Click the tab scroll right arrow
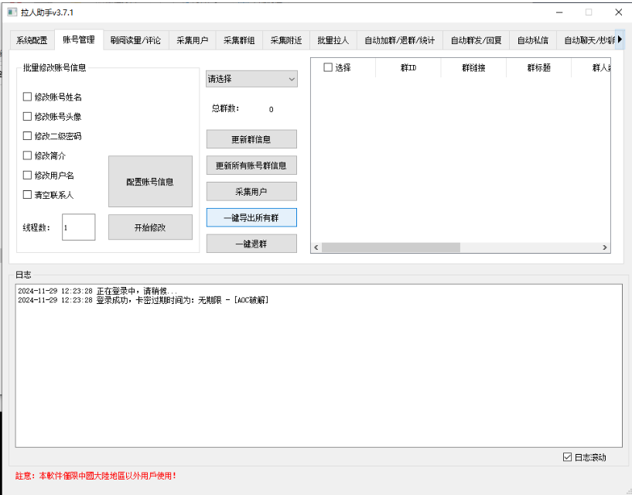 (620, 39)
